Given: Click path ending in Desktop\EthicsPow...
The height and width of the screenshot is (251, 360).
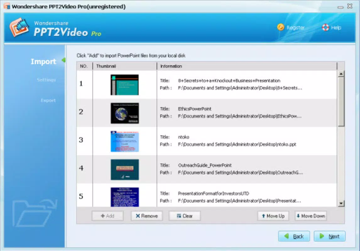Looking at the screenshot, I should coord(240,116).
